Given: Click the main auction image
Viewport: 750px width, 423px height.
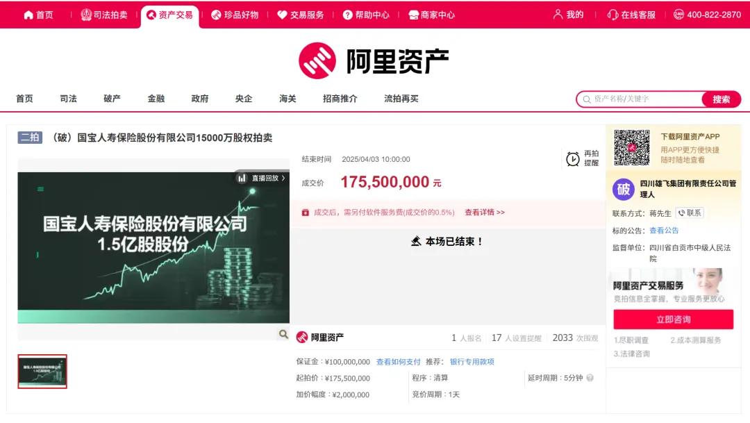Looking at the screenshot, I should coord(153,247).
